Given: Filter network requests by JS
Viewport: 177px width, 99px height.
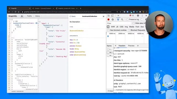Looking at the screenshot, I should pyautogui.click(x=117, y=27).
